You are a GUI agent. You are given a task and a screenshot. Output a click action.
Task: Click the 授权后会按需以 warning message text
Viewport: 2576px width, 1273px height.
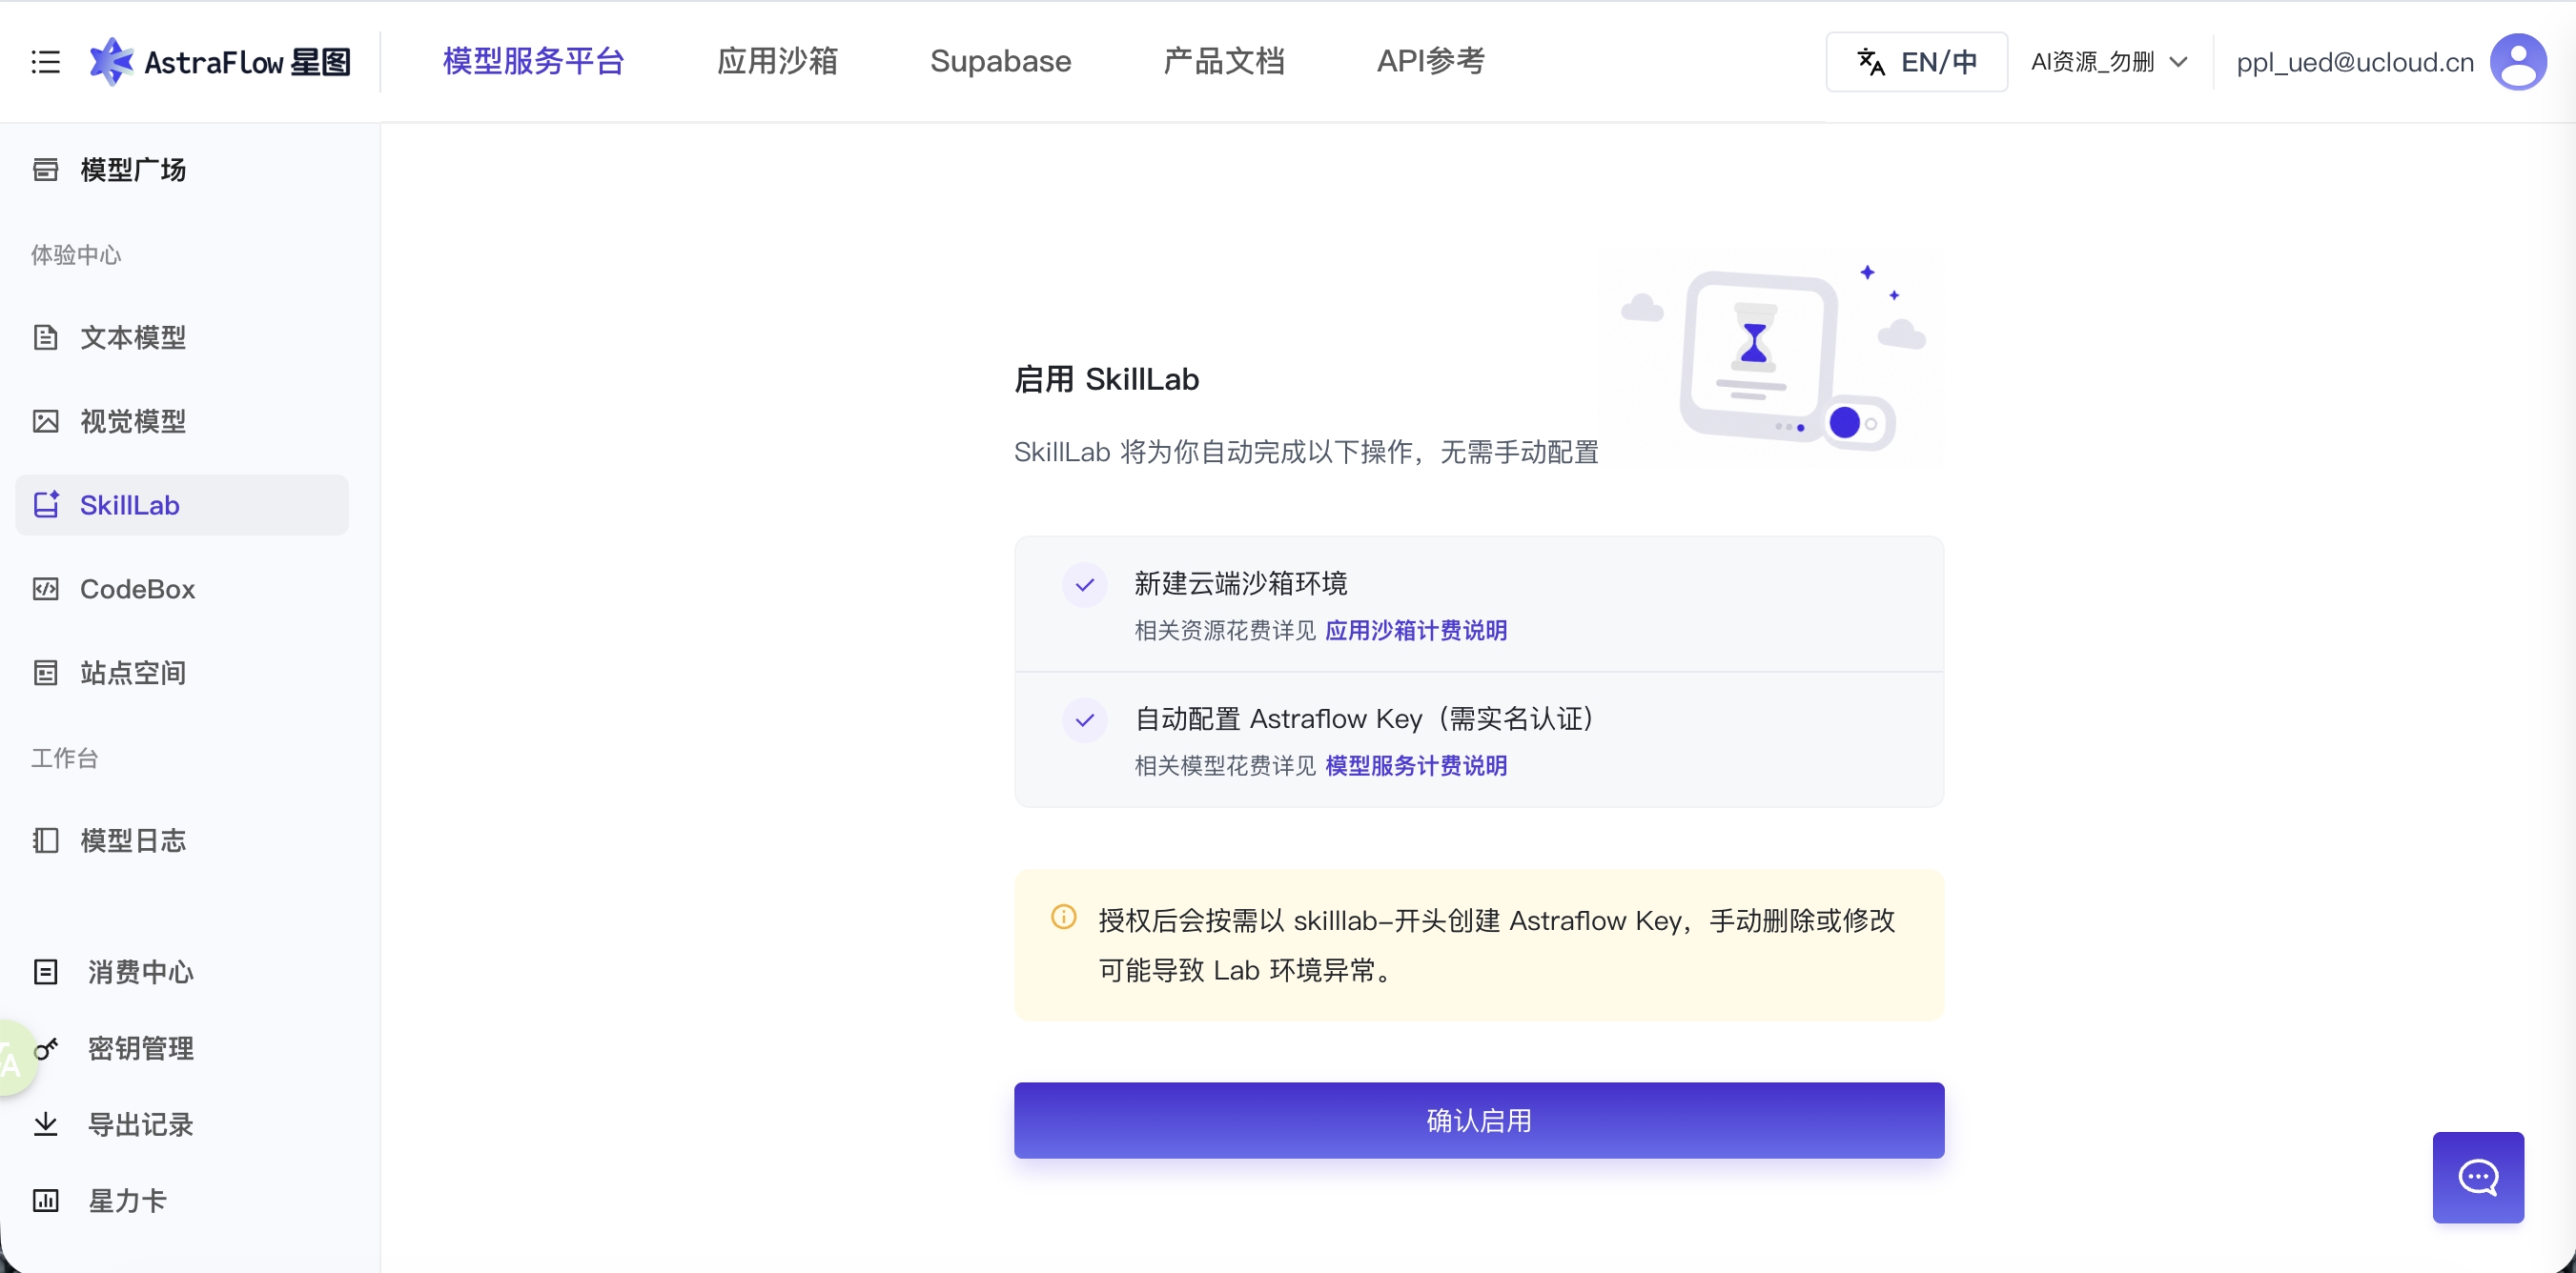1496,945
